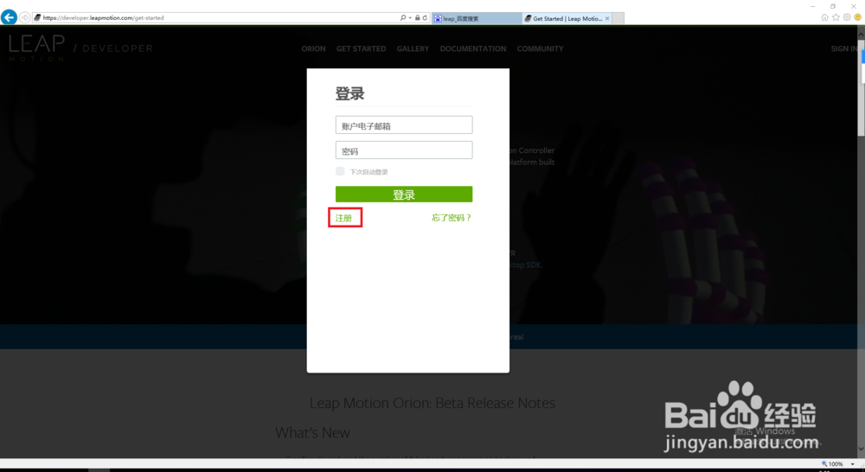Close the Get Started tab
Viewport: 865px width, 472px height.
(x=607, y=18)
